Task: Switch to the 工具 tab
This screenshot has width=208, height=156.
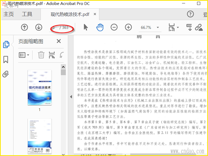Action: click(27, 14)
